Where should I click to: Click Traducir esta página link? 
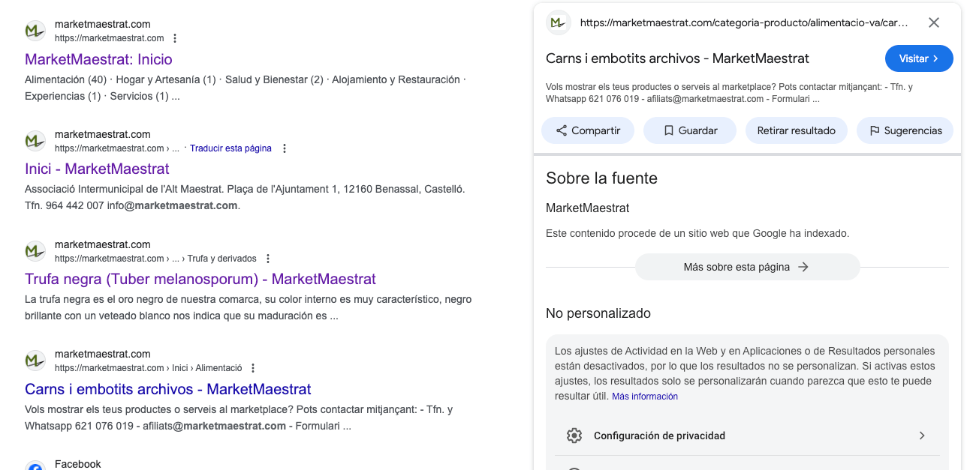tap(230, 148)
